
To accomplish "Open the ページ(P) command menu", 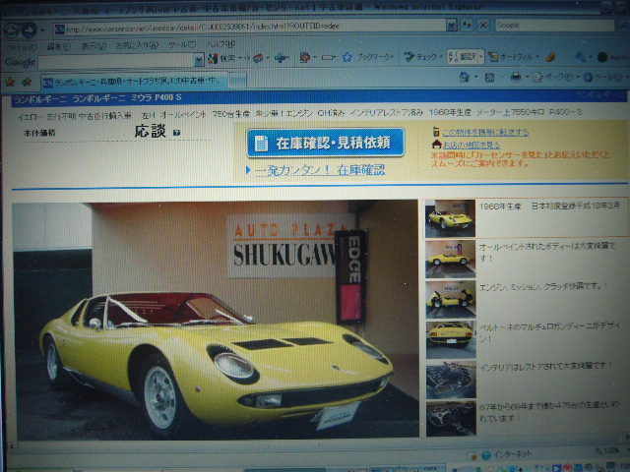I will click(x=553, y=77).
